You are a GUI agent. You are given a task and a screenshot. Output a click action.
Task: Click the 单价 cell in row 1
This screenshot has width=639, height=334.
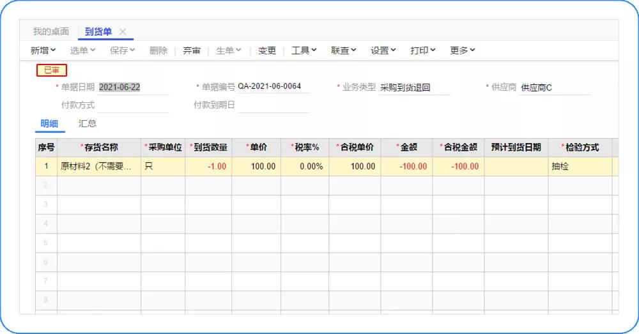(256, 166)
